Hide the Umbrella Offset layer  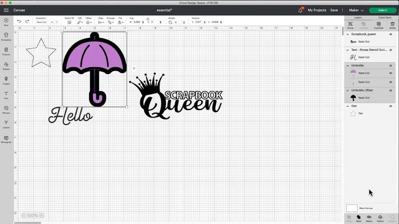[x=391, y=90]
